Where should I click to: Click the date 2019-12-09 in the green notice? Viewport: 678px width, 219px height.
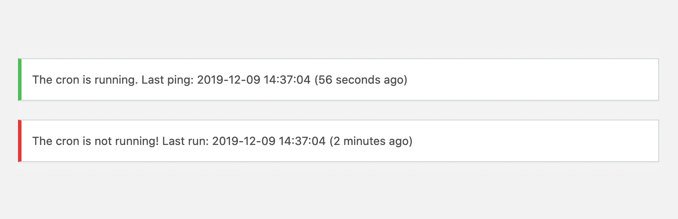pyautogui.click(x=229, y=80)
